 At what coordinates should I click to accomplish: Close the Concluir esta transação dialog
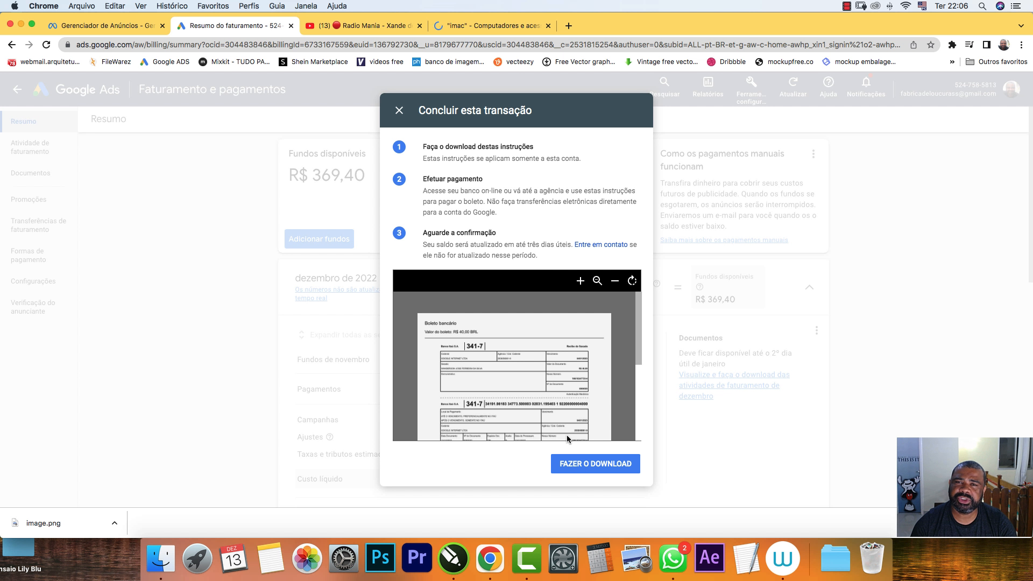[399, 110]
